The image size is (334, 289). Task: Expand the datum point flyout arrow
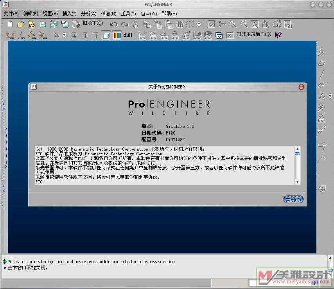pos(330,96)
